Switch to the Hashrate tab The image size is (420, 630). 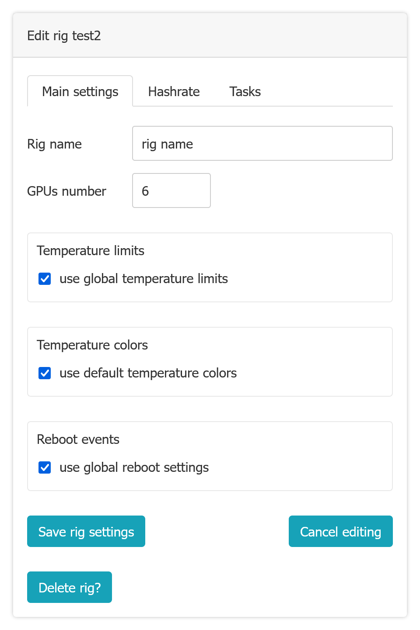pyautogui.click(x=174, y=91)
